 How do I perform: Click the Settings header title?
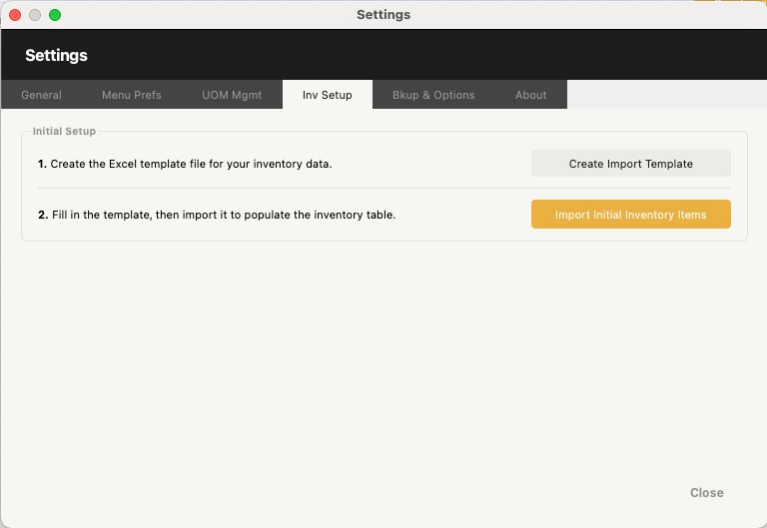click(x=56, y=55)
